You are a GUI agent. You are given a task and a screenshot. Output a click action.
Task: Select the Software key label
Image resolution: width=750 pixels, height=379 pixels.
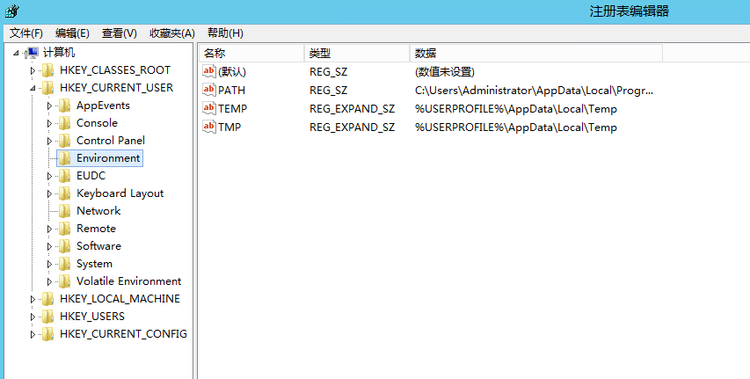click(x=98, y=246)
